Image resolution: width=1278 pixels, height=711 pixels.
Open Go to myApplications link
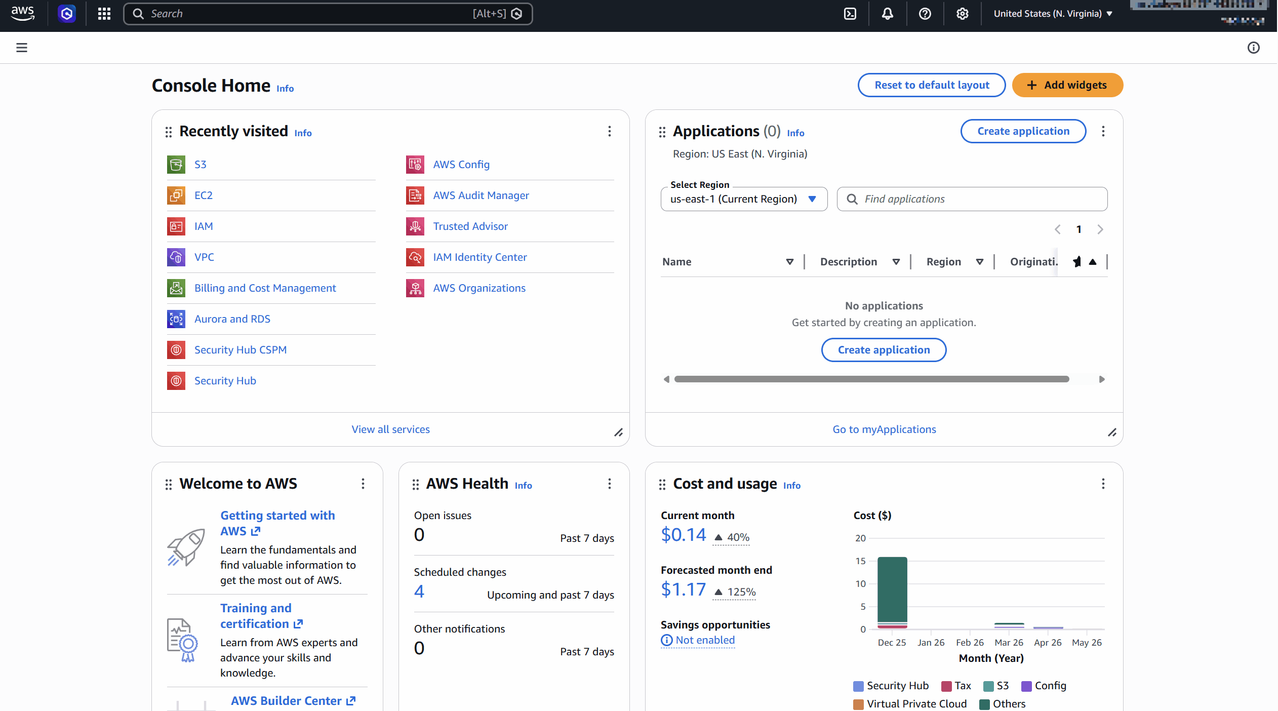tap(884, 429)
